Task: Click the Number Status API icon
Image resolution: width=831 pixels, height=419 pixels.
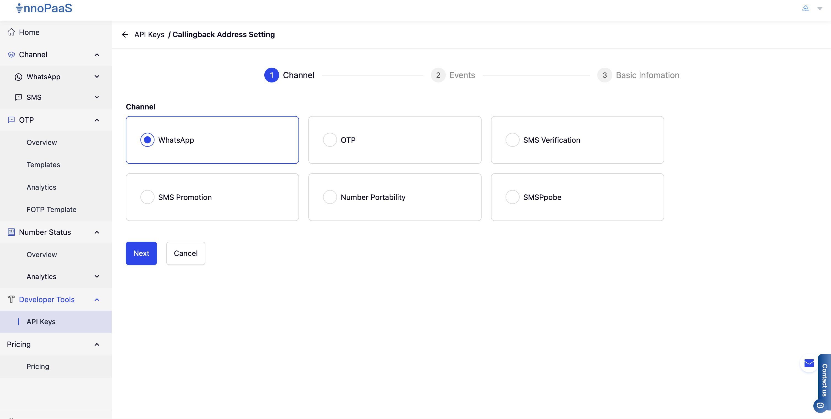Action: click(x=11, y=232)
